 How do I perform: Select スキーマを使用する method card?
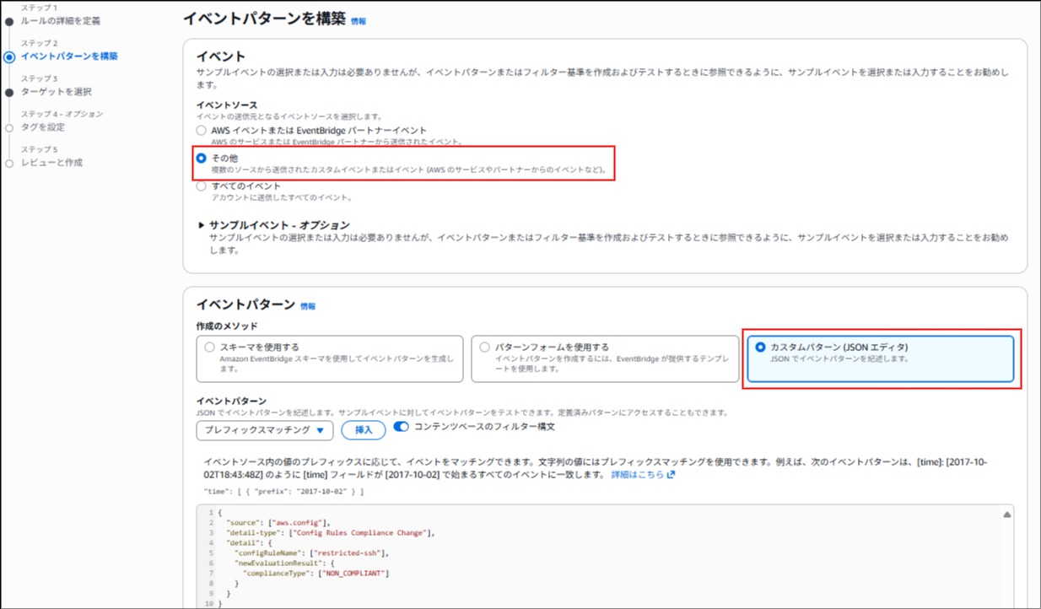(329, 358)
